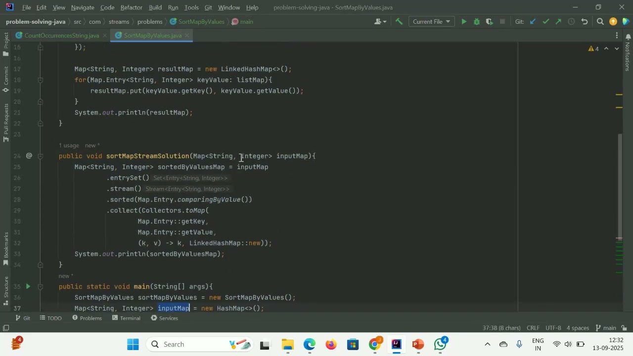This screenshot has height=356, width=633.
Task: Update project via blue Git arrow
Action: tap(533, 22)
